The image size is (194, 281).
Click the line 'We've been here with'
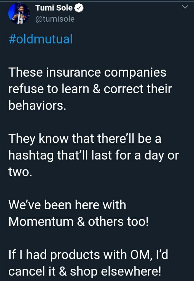coord(67,205)
